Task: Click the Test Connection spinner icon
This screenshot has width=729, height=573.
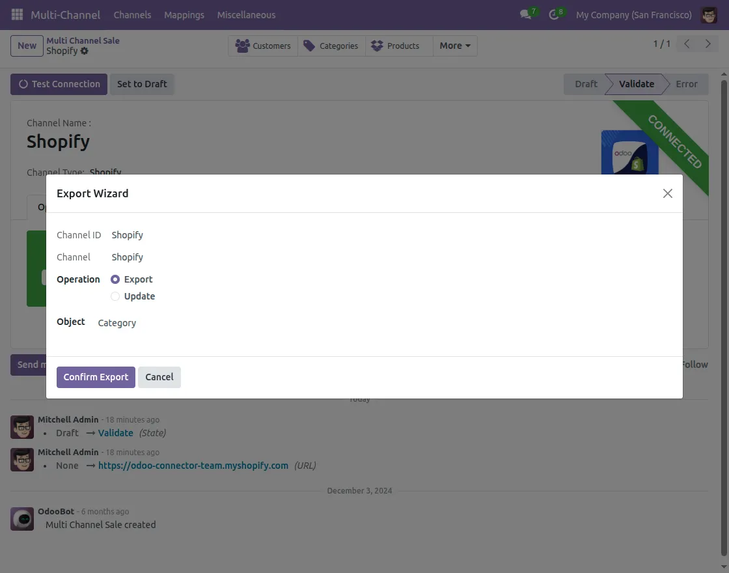Action: 23,84
